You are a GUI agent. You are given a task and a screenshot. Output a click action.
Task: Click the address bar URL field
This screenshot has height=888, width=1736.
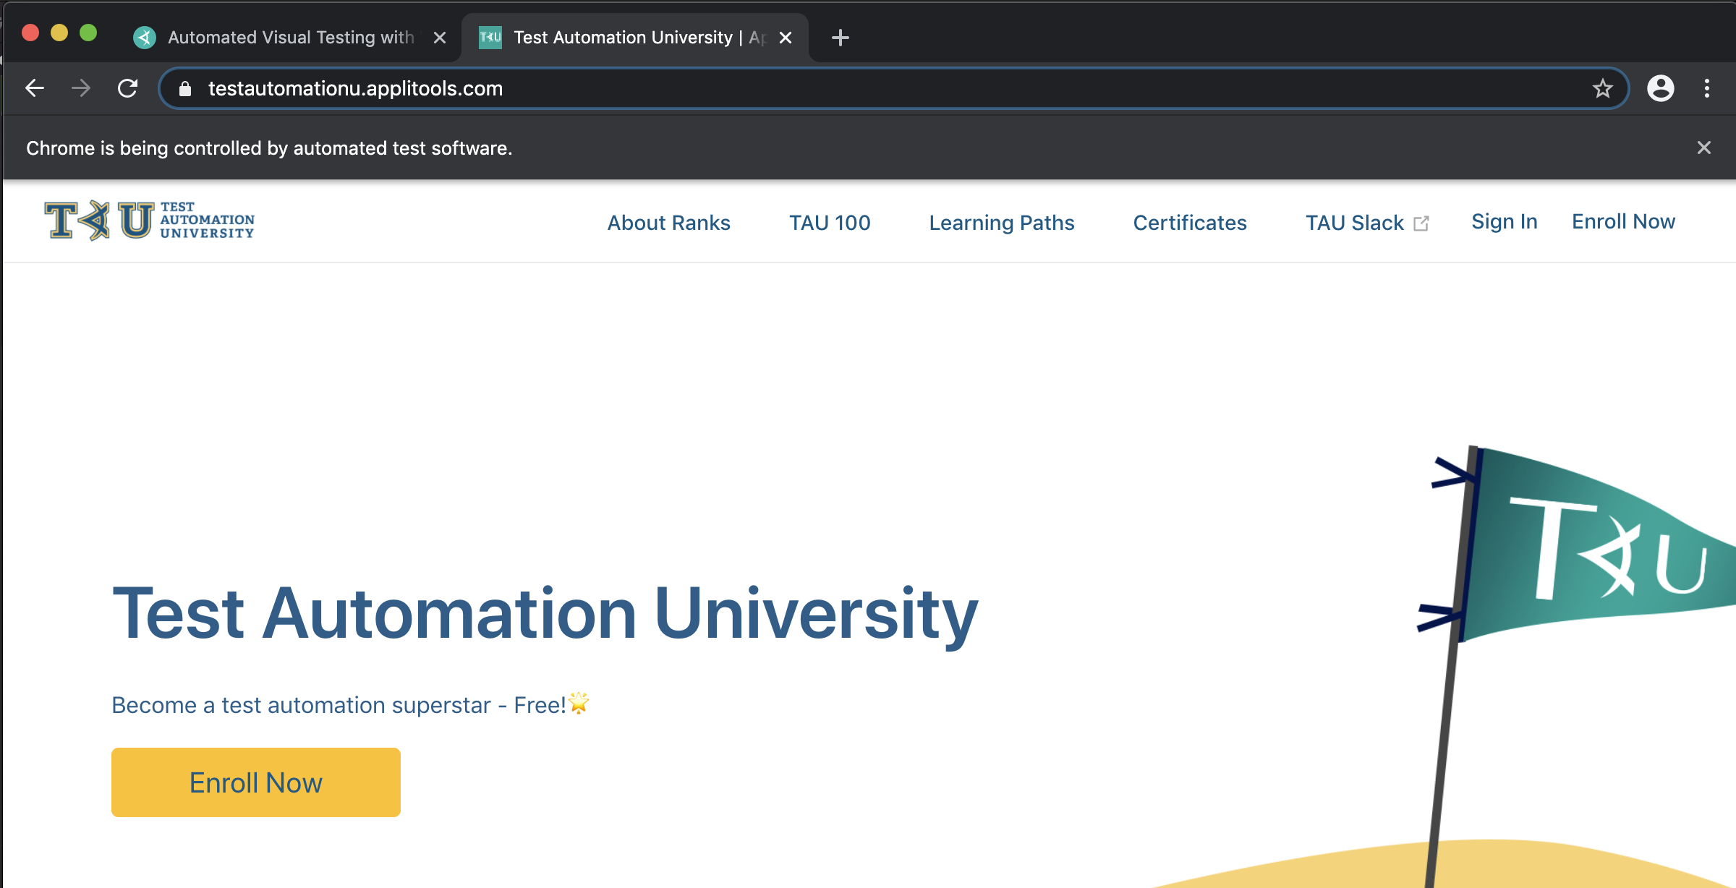tap(868, 88)
